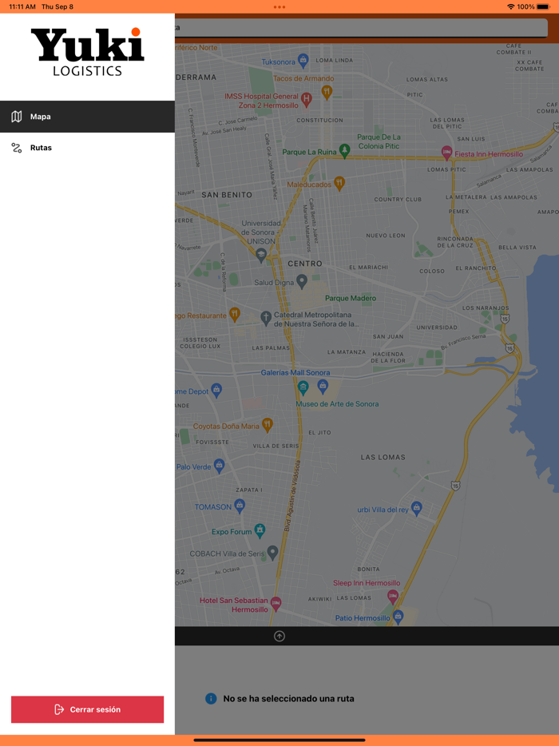Viewport: 559px width, 746px height.
Task: Tap the info icon beside route message
Action: [x=211, y=698]
